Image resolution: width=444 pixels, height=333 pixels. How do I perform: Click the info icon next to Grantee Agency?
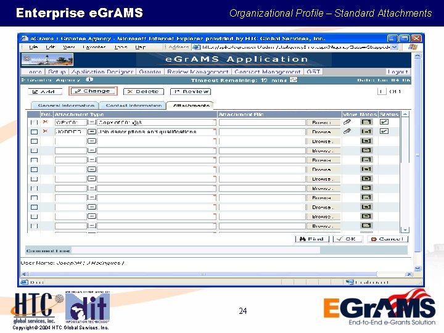[89, 80]
